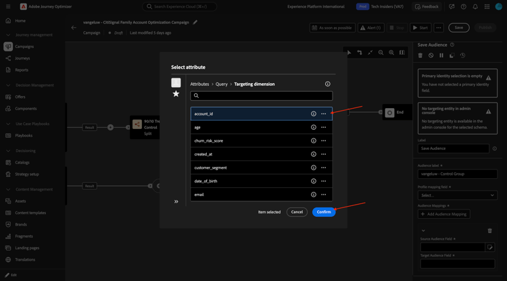
Task: Open the more options ellipsis in header
Action: tap(439, 28)
